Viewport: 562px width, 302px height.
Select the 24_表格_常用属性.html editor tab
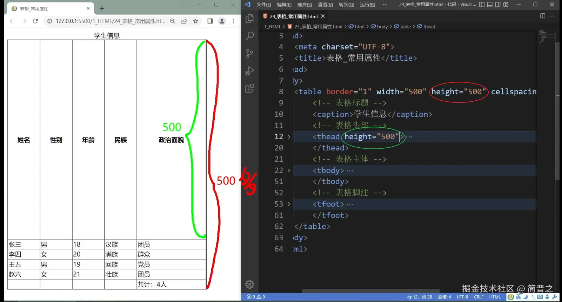[x=294, y=16]
